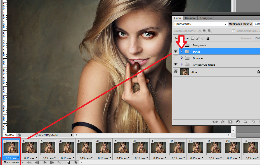The image size is (260, 165).
Task: Lock layer position with move icon
Action: click(x=203, y=38)
